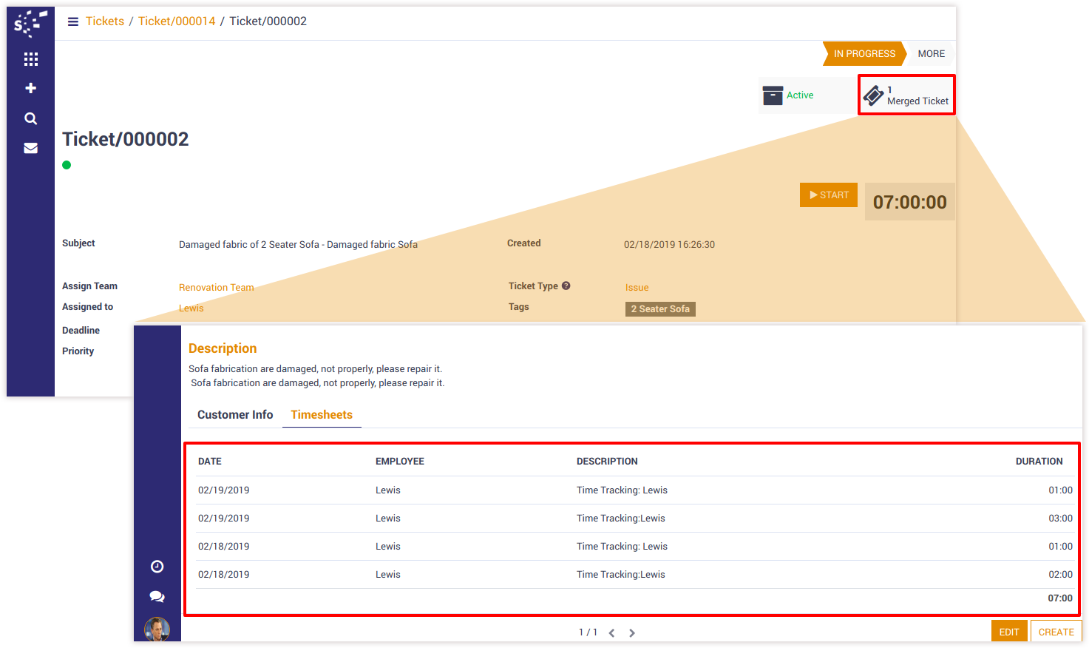Open the apps grid menu icon
Viewport: 1089px width, 648px height.
tap(30, 59)
